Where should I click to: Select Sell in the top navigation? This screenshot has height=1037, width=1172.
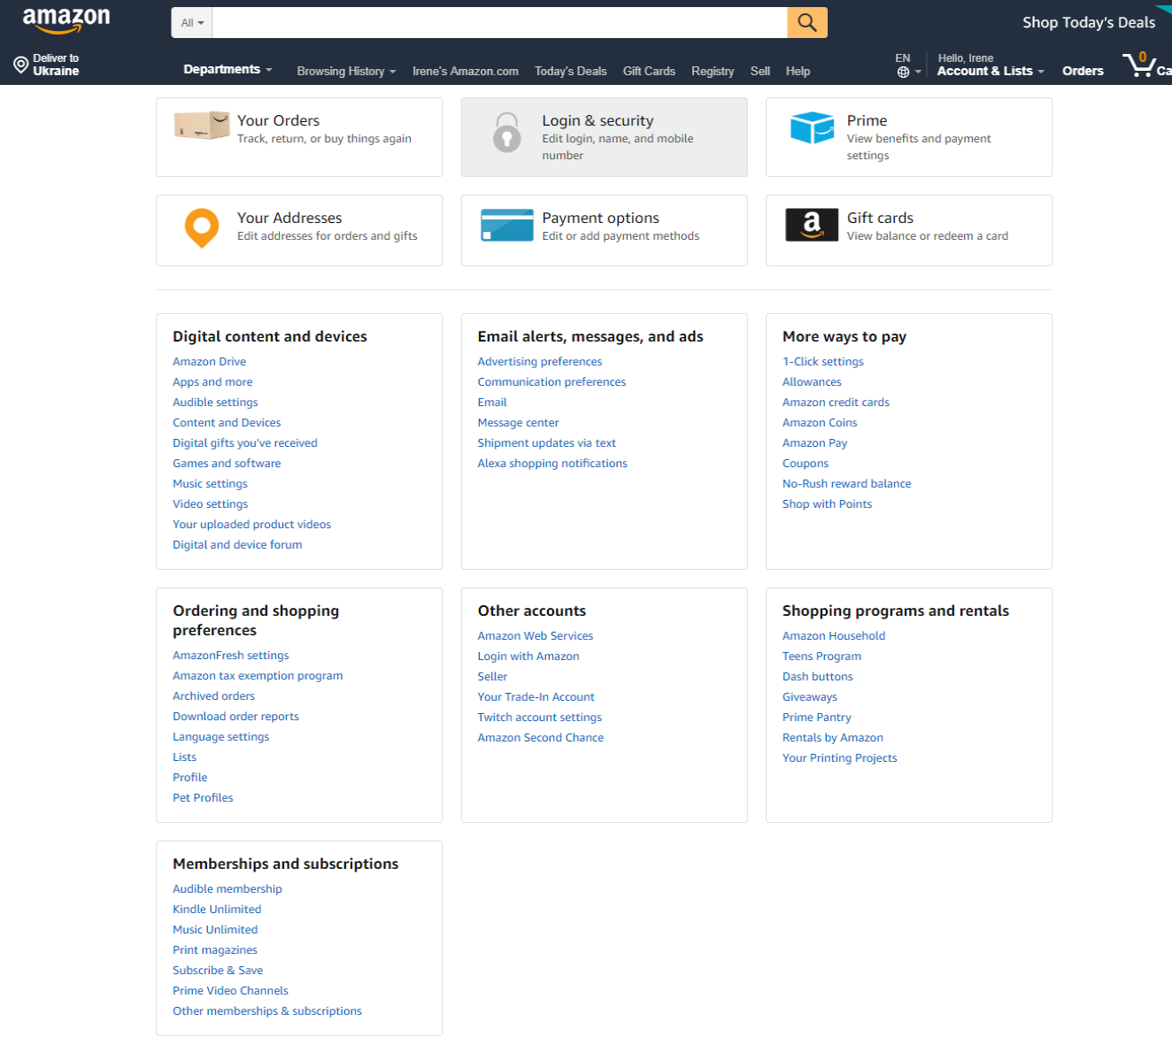click(x=759, y=71)
